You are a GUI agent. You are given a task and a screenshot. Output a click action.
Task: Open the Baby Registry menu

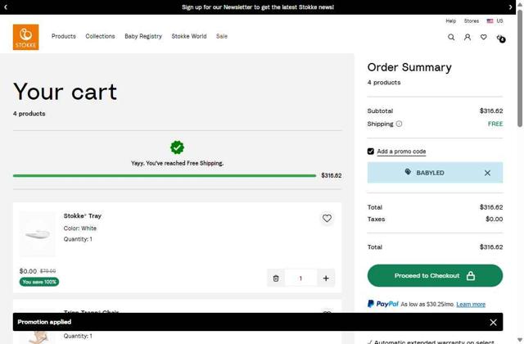[x=143, y=36]
